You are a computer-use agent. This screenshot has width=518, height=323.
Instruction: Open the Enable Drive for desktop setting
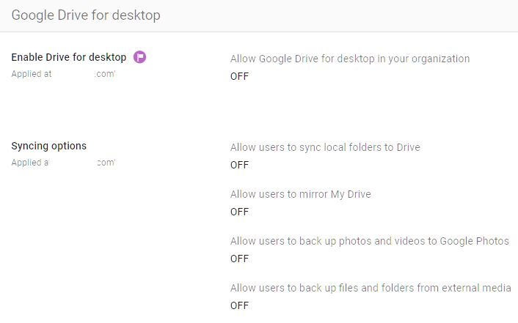tap(69, 57)
